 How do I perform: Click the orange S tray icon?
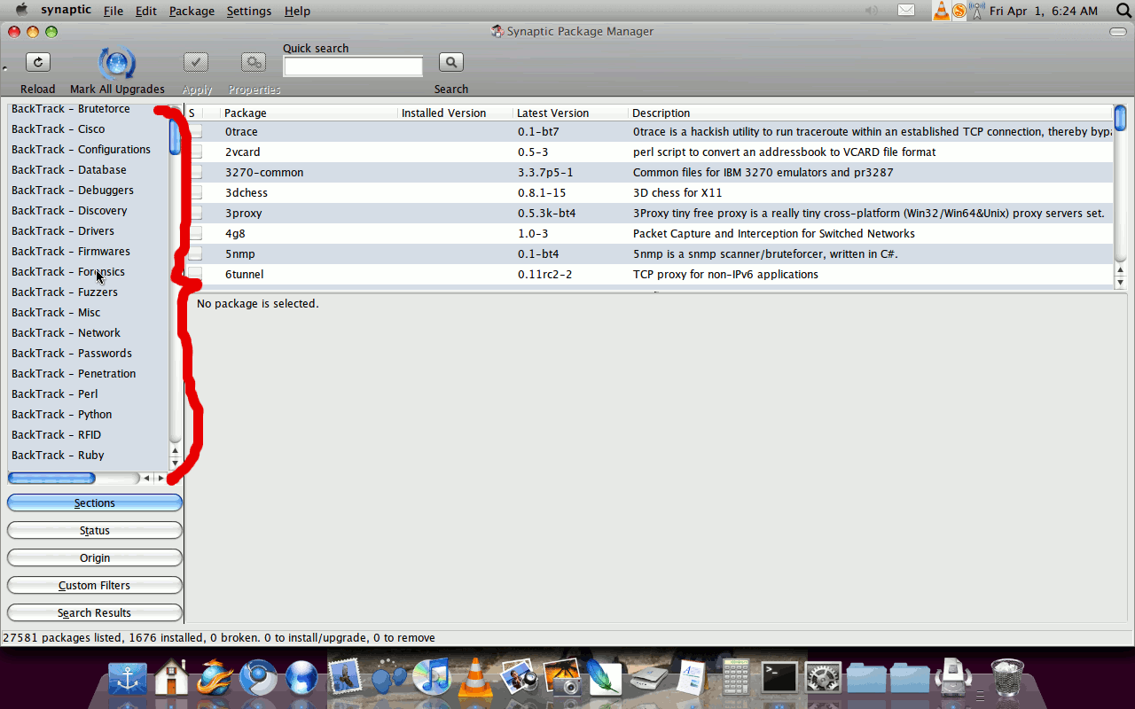[x=959, y=11]
